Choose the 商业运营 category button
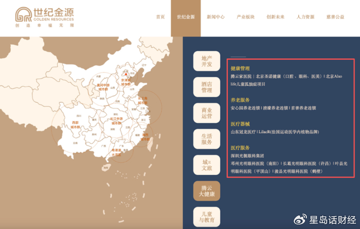The width and height of the screenshot is (360, 229). (x=207, y=113)
